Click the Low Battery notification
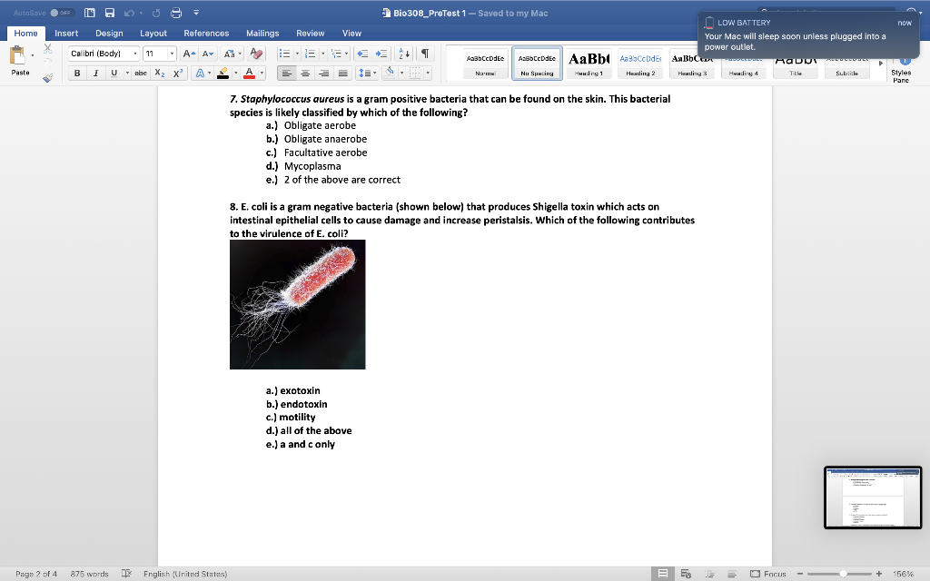Image resolution: width=930 pixels, height=581 pixels. tap(807, 35)
